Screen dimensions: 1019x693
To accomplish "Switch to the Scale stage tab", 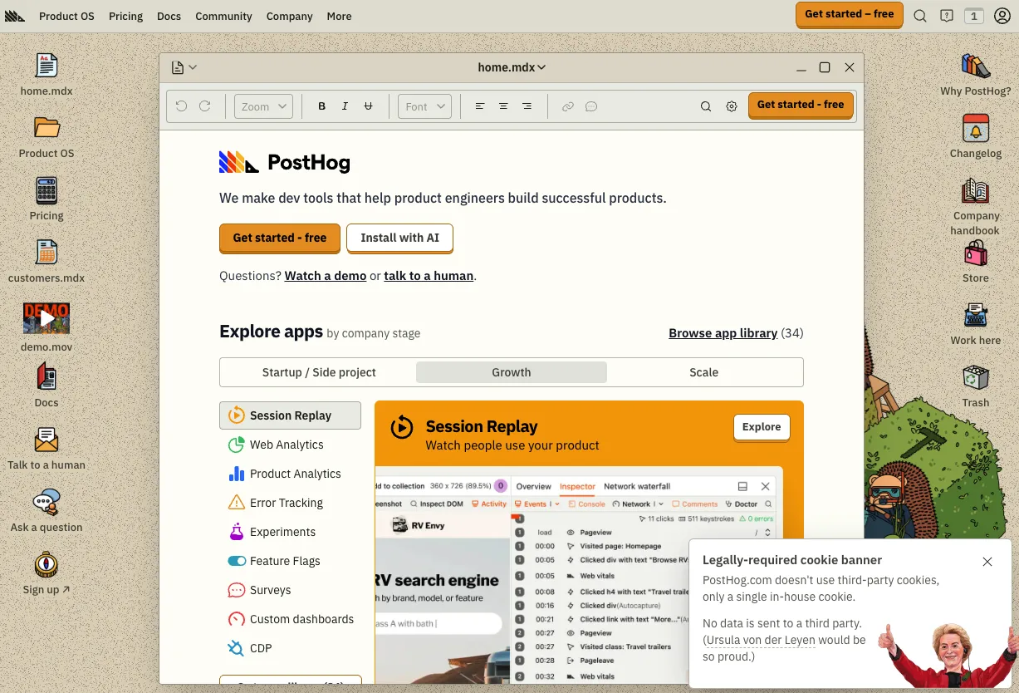I will pyautogui.click(x=703, y=372).
